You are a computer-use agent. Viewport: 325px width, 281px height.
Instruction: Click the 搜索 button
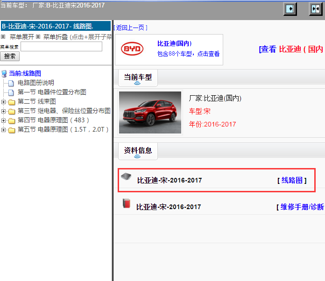[10, 56]
